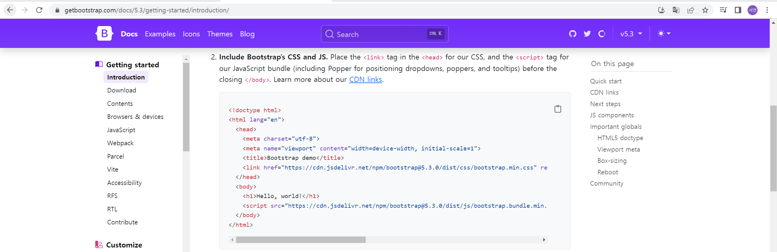The height and width of the screenshot is (252, 777).
Task: Click the sidebar scrollbar up arrow
Action: click(186, 59)
